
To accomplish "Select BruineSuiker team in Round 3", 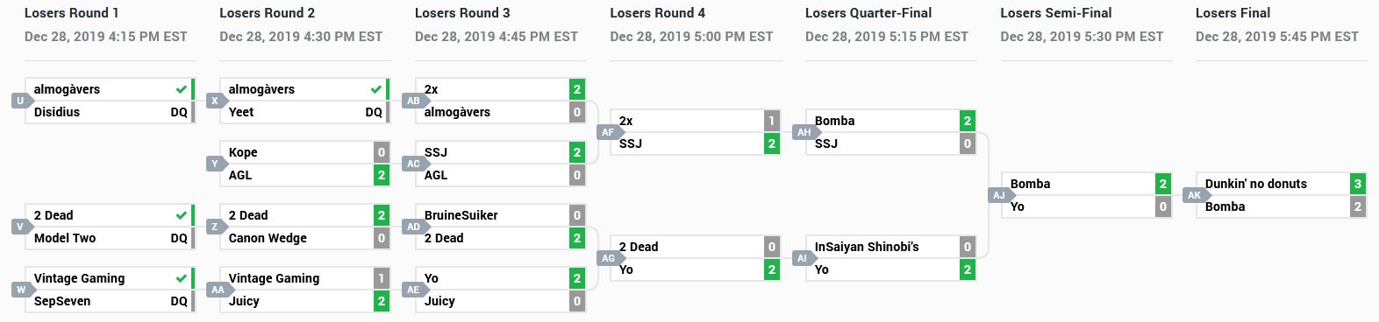I will pyautogui.click(x=461, y=215).
